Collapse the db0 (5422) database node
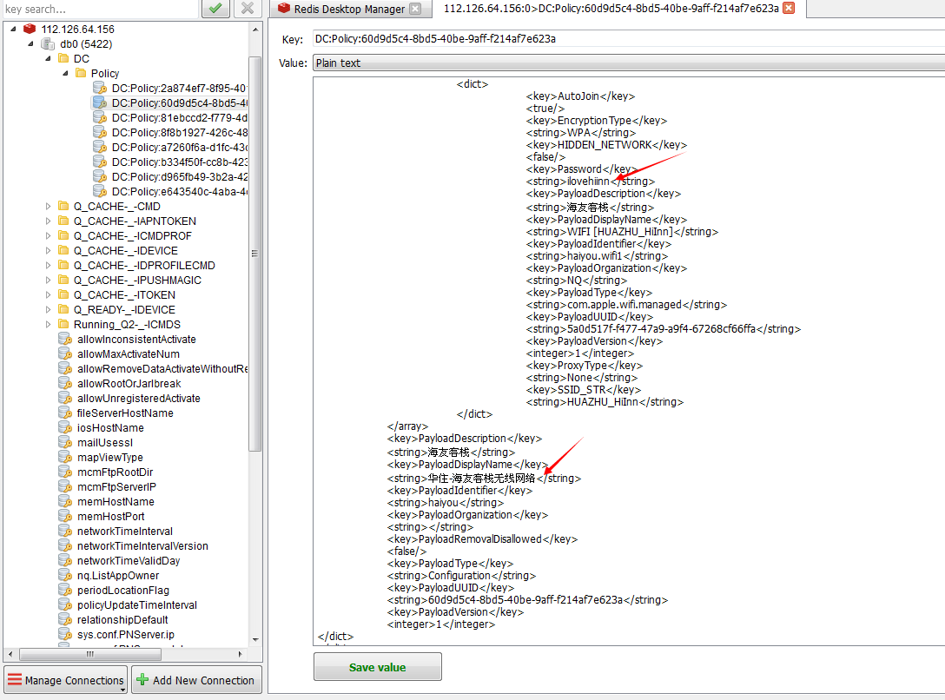 [x=30, y=44]
